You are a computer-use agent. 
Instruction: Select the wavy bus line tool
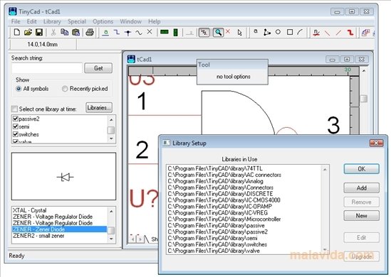tap(139, 33)
